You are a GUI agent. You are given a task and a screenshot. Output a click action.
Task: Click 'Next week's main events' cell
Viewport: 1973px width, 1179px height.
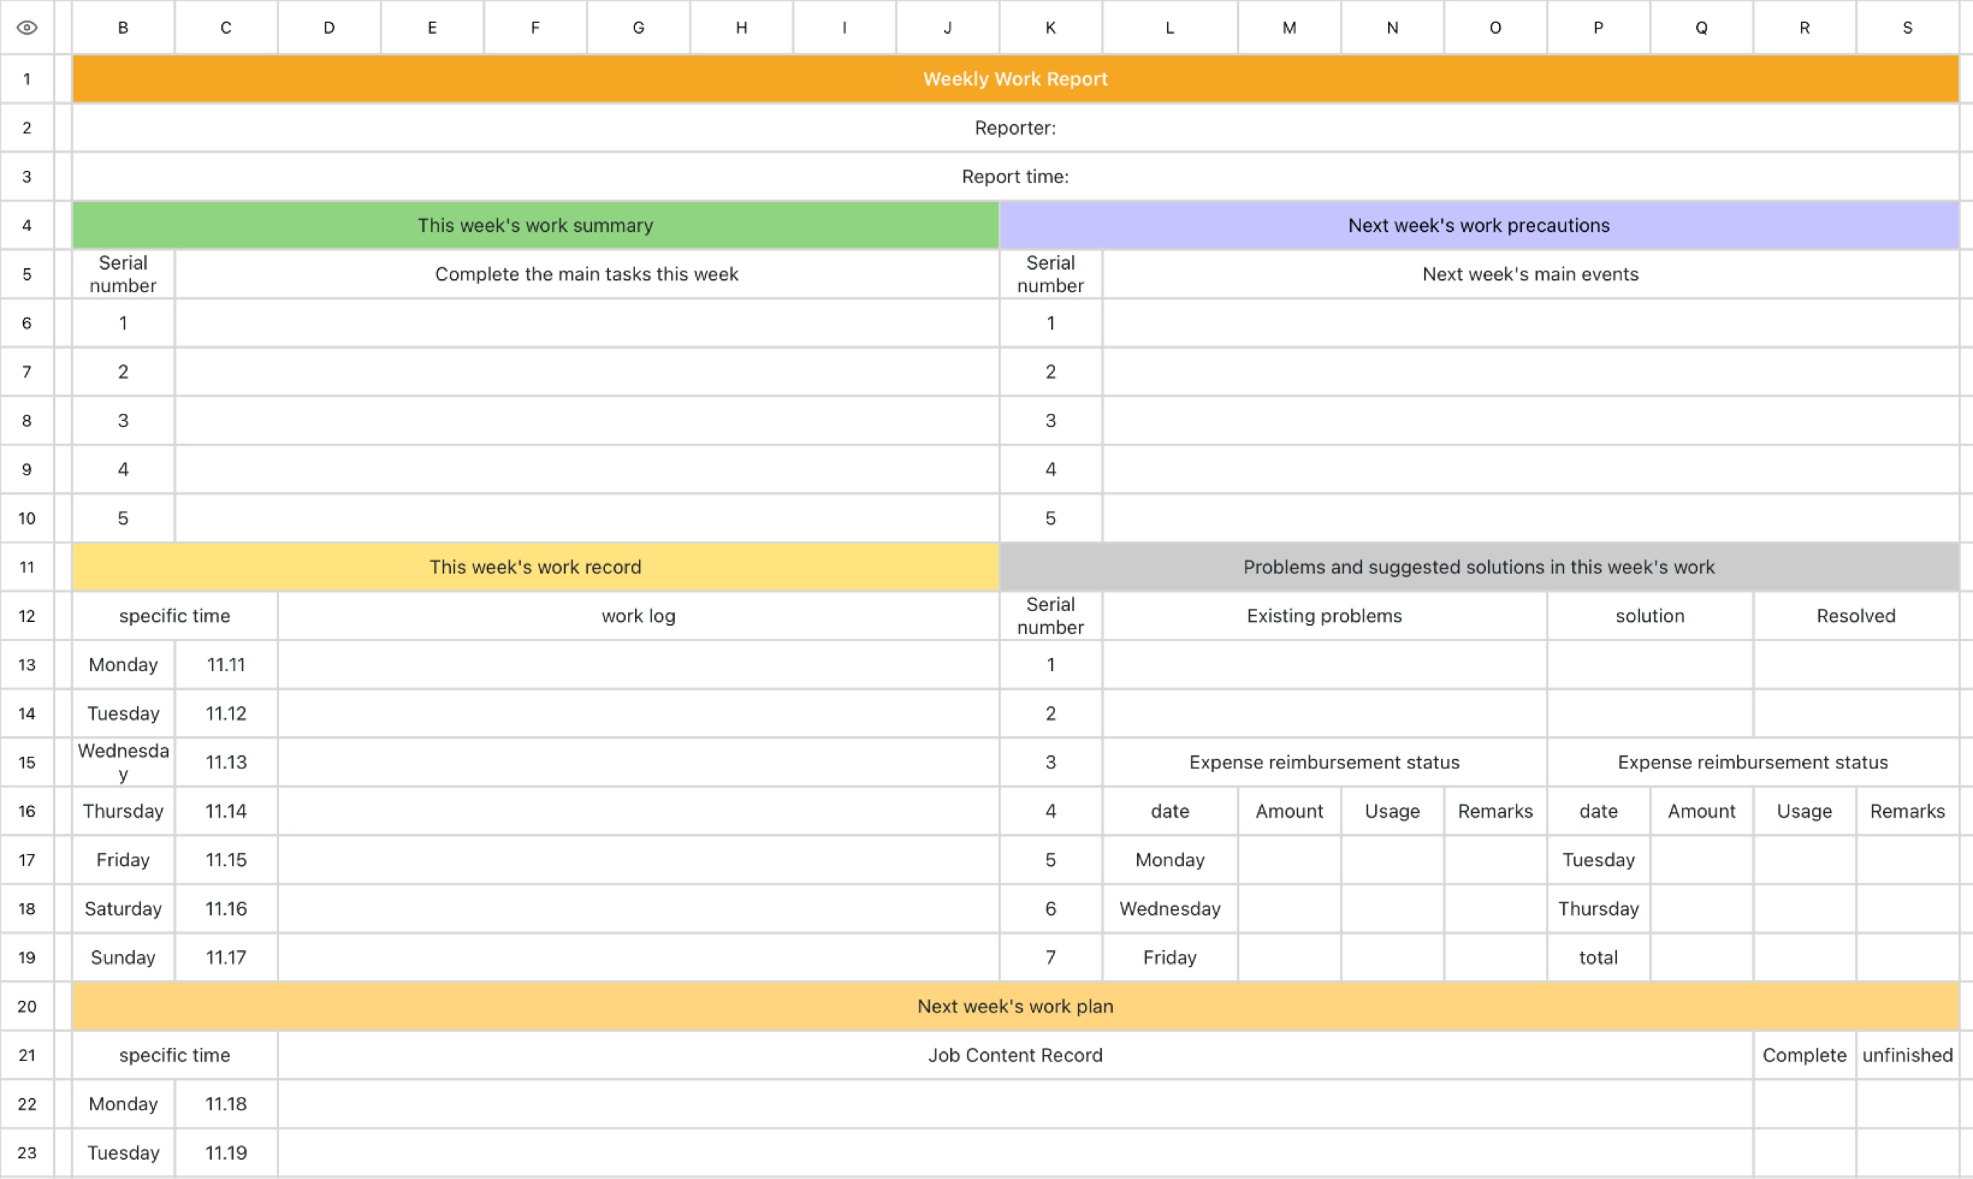coord(1531,274)
